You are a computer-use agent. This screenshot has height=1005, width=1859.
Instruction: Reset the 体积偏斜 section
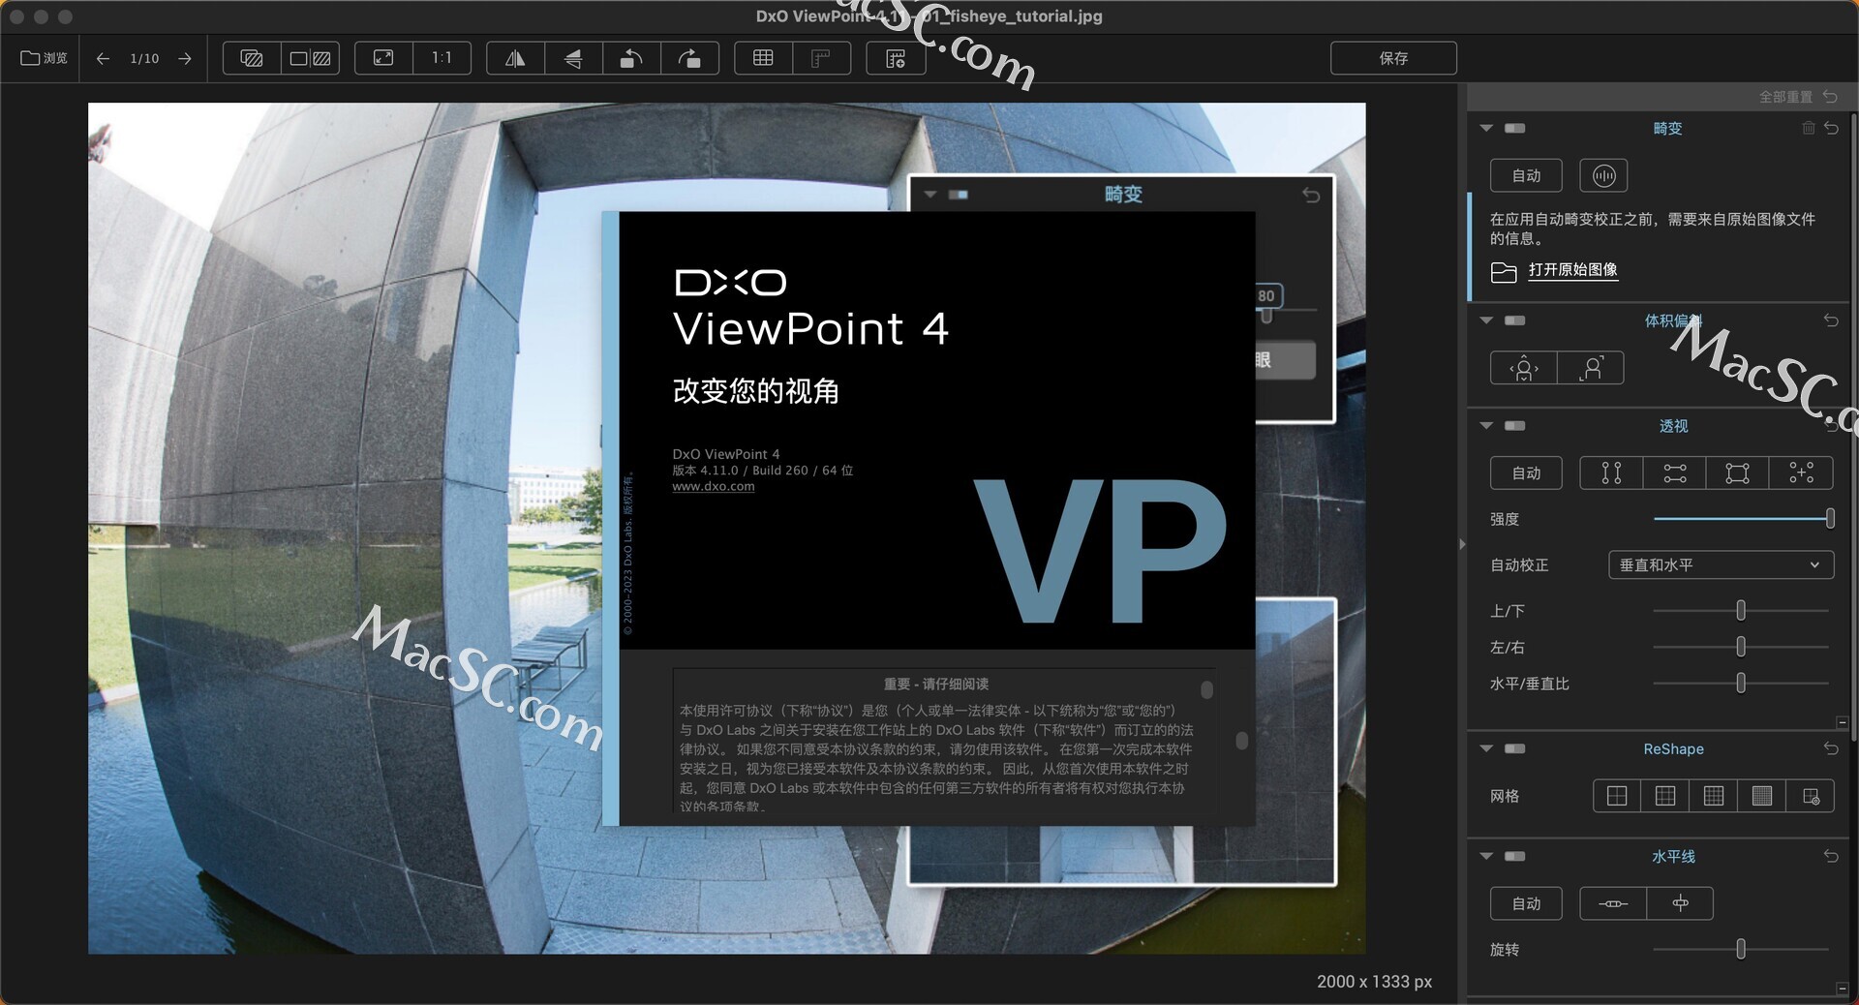pos(1831,320)
